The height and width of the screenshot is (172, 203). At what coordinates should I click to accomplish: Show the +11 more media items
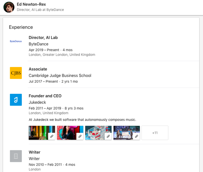pyautogui.click(x=155, y=133)
